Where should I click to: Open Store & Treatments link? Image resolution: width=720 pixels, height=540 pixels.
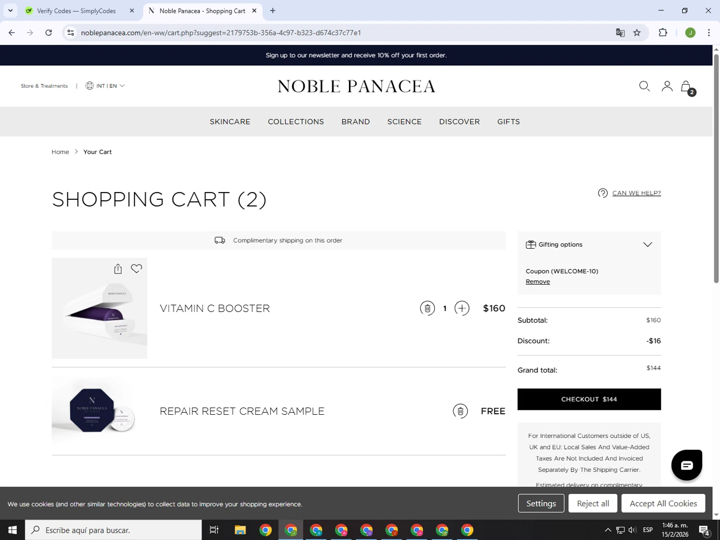44,86
